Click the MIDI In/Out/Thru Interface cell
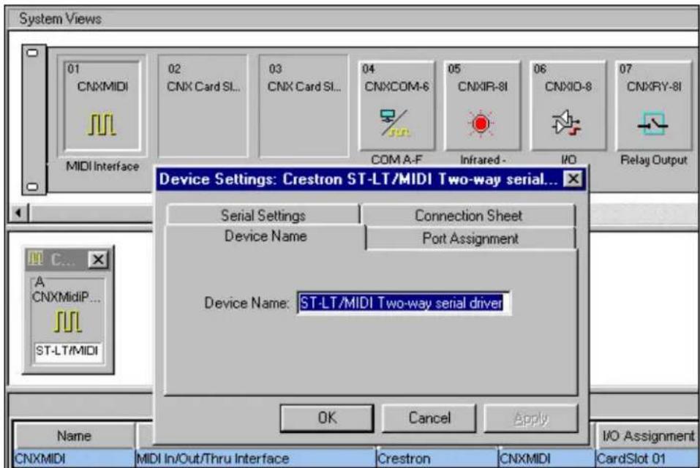The width and height of the screenshot is (700, 468). pos(255,458)
